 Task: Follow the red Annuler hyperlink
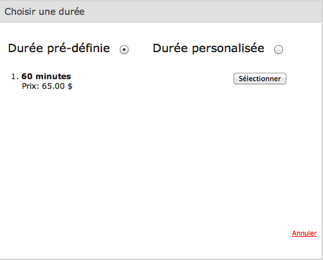tap(304, 233)
